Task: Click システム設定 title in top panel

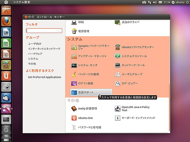Action: (x=22, y=2)
